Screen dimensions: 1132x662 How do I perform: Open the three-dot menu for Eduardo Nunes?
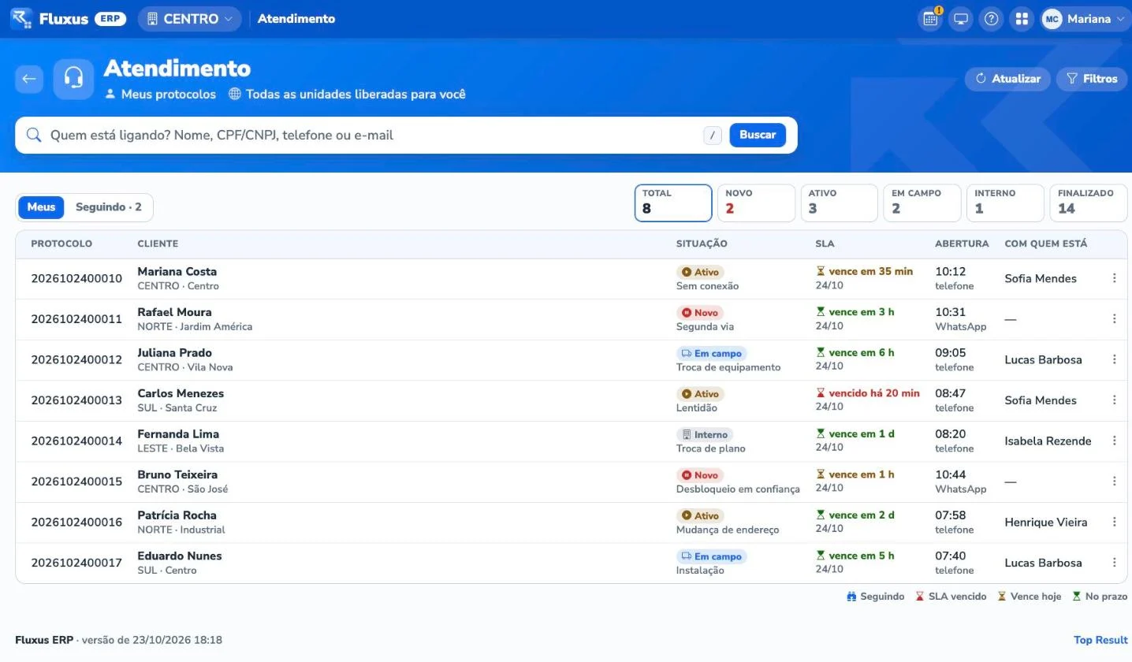pos(1114,563)
